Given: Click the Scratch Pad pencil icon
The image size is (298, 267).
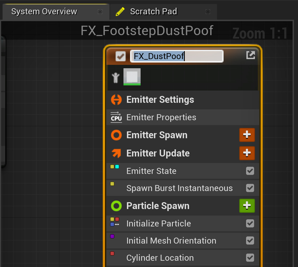Looking at the screenshot, I should tap(120, 12).
